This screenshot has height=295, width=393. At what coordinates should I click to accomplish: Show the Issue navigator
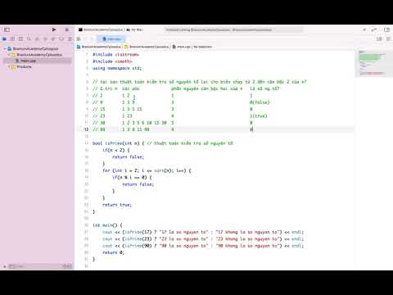pos(37,39)
